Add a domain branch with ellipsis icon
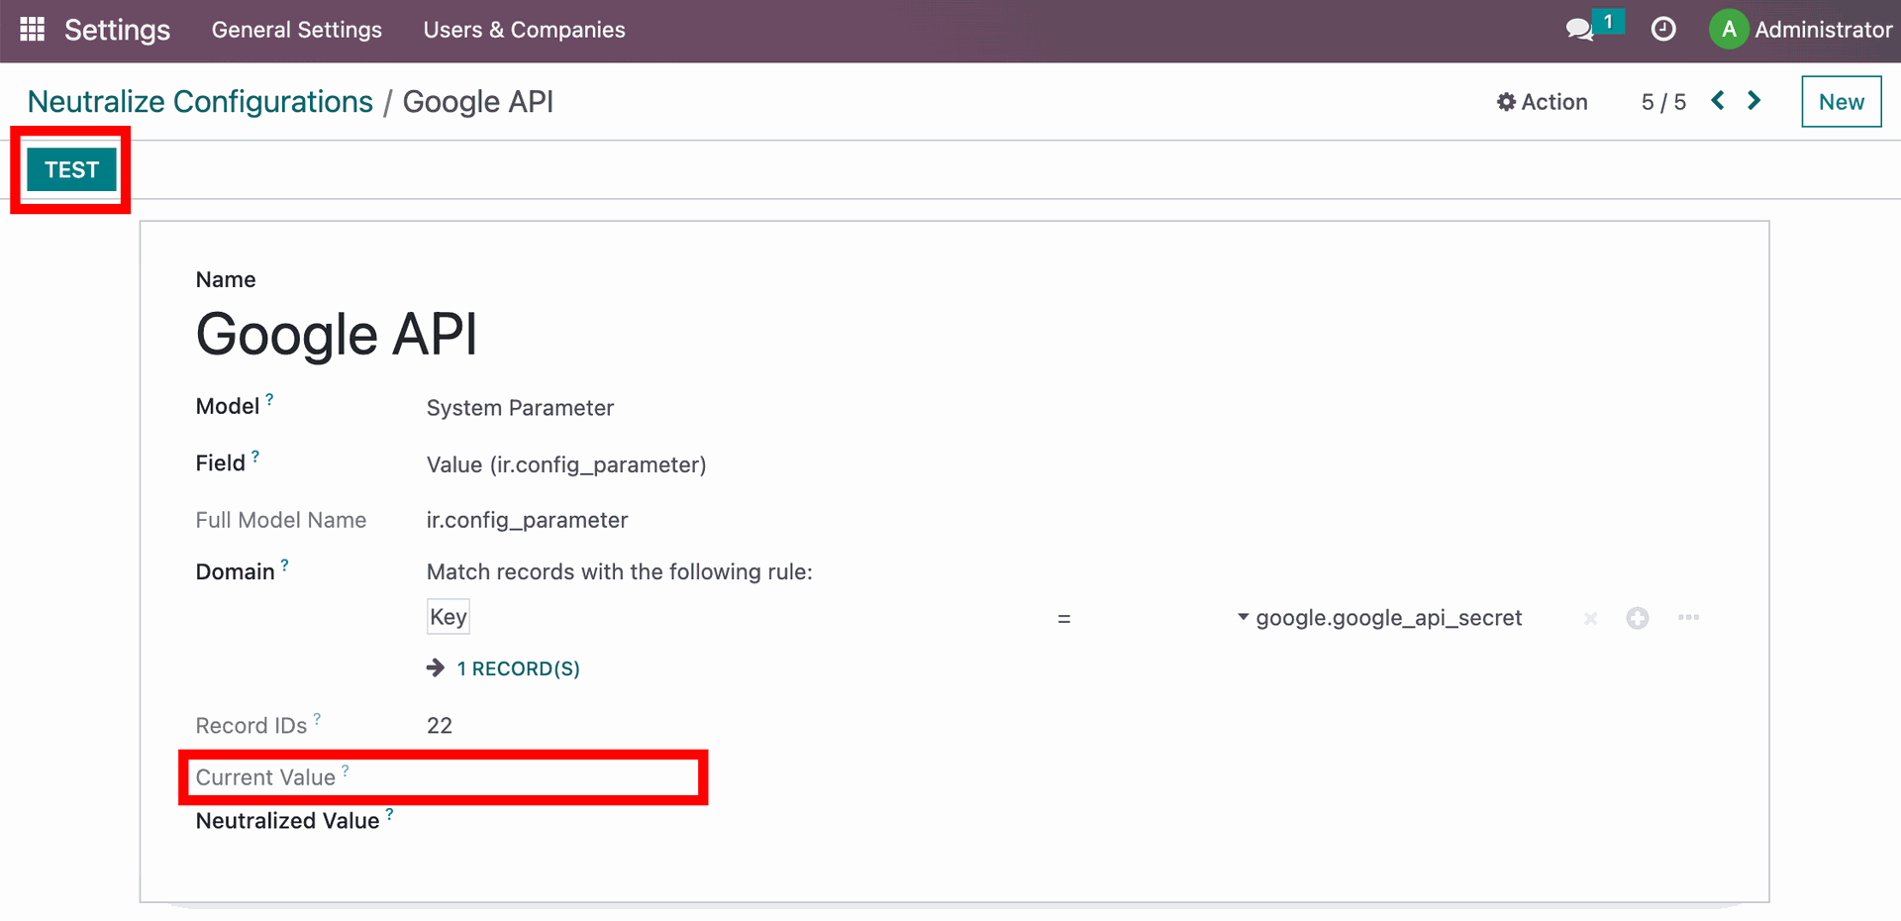The image size is (1901, 921). tap(1688, 618)
